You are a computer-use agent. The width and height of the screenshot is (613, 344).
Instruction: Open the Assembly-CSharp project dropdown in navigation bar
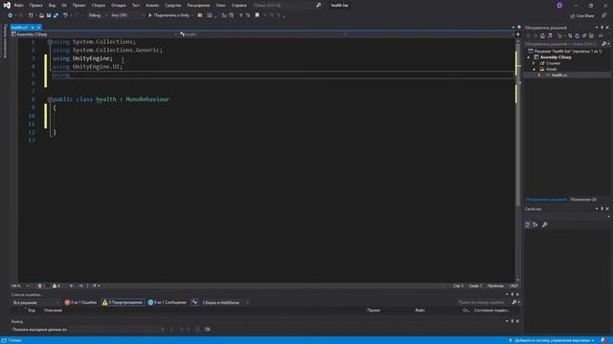coord(94,34)
